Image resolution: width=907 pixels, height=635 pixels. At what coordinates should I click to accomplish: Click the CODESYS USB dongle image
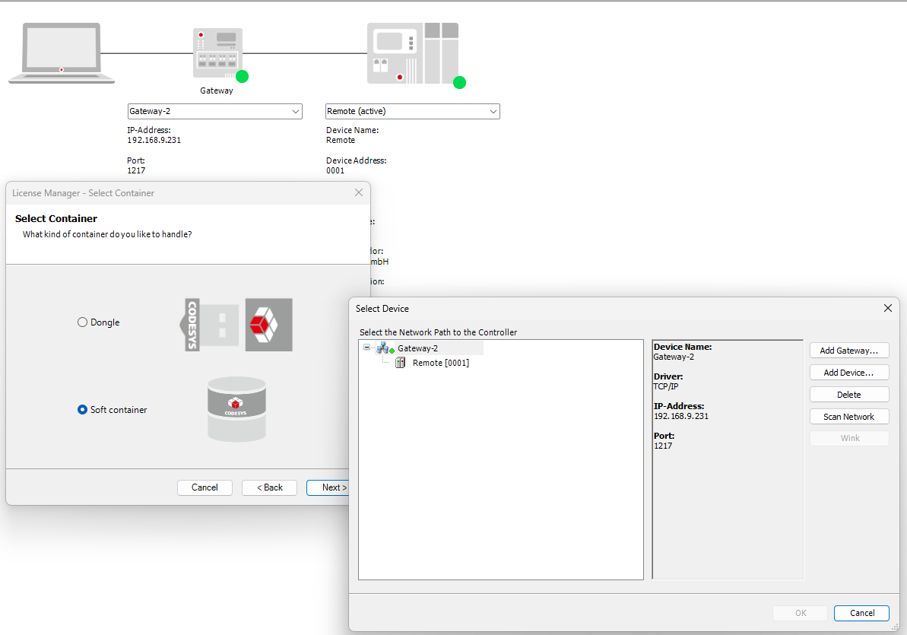[x=238, y=325]
